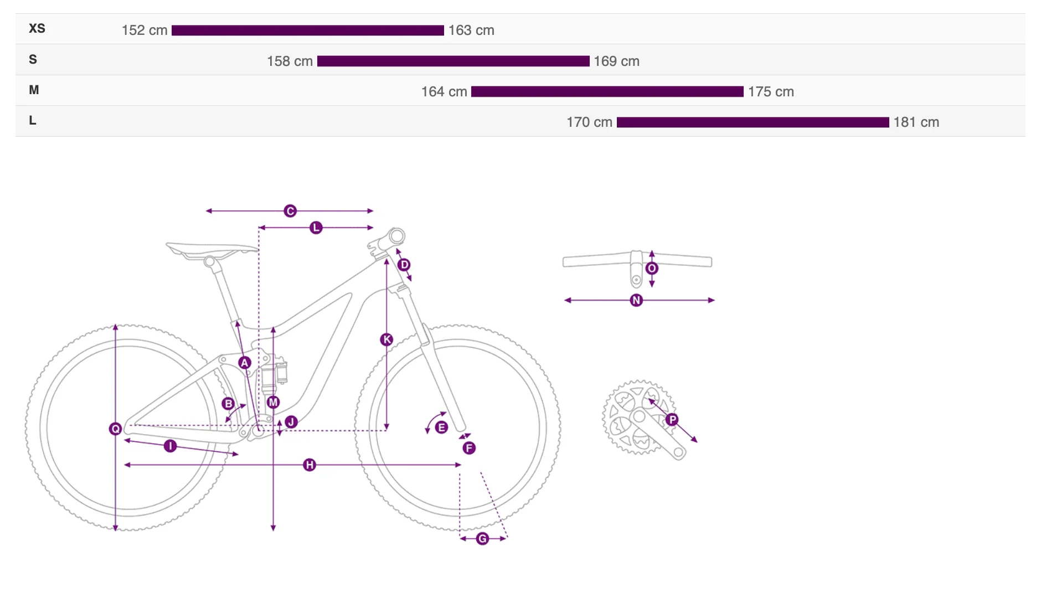This screenshot has height=598, width=1041.
Task: Click the C marker above the bike
Action: pyautogui.click(x=290, y=211)
